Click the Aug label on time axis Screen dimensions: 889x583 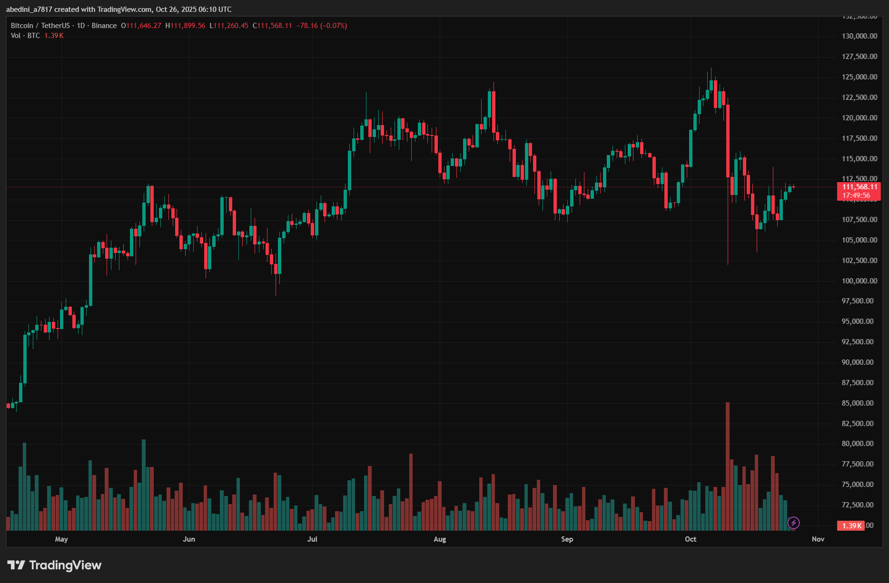(440, 539)
